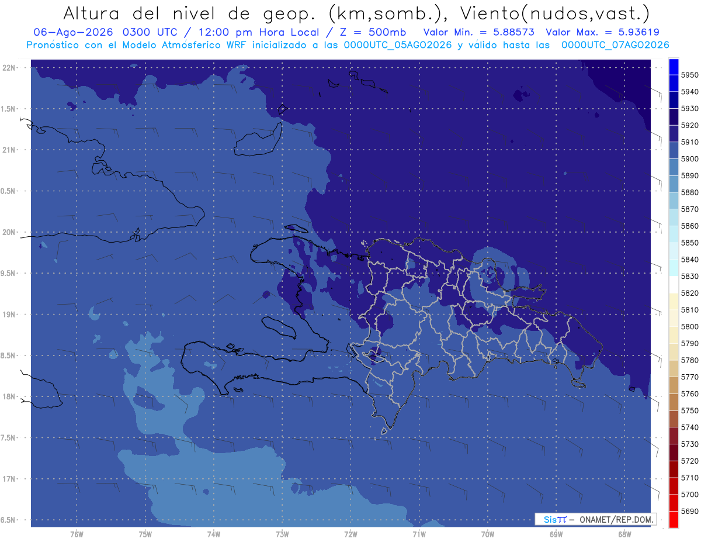Click the 74W longitude label
The width and height of the screenshot is (701, 542).
(213, 534)
